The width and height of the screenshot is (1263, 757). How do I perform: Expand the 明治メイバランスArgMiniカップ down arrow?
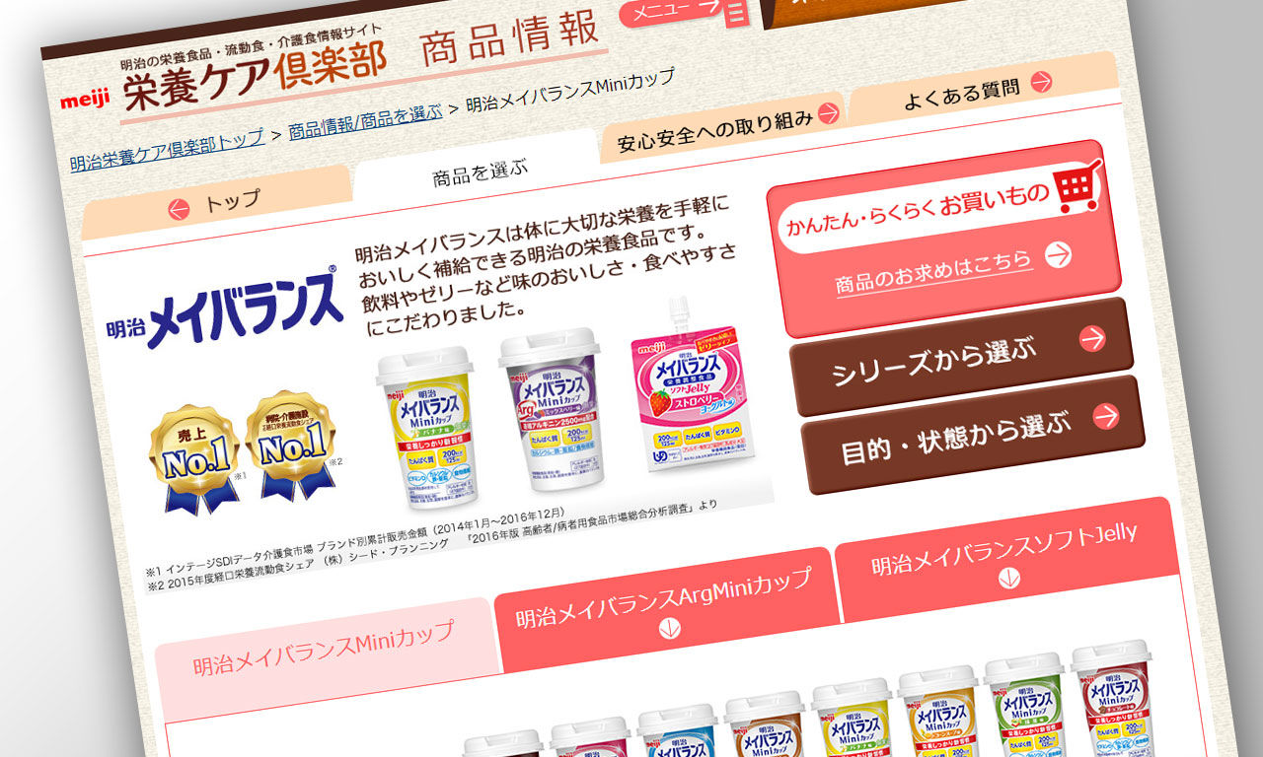click(670, 628)
